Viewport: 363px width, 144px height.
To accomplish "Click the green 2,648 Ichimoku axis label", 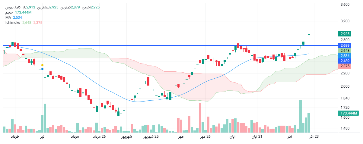I will coord(345,51).
